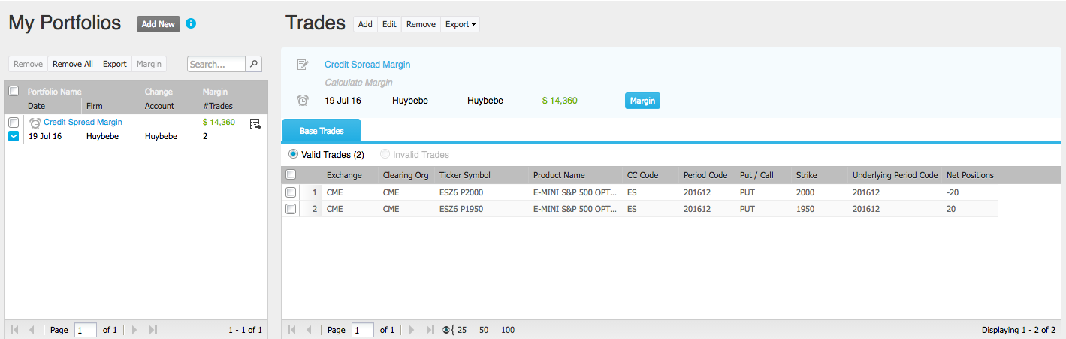The height and width of the screenshot is (339, 1066).
Task: Click the clock icon next to 19 Jul 16 in Trades
Action: tap(303, 100)
